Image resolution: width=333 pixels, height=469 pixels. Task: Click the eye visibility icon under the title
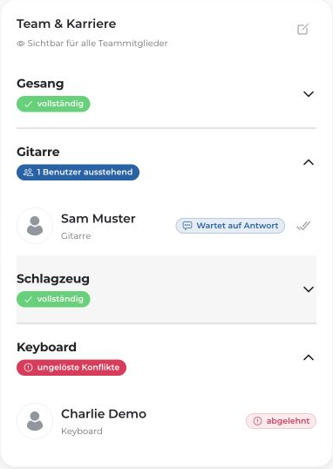coord(20,44)
